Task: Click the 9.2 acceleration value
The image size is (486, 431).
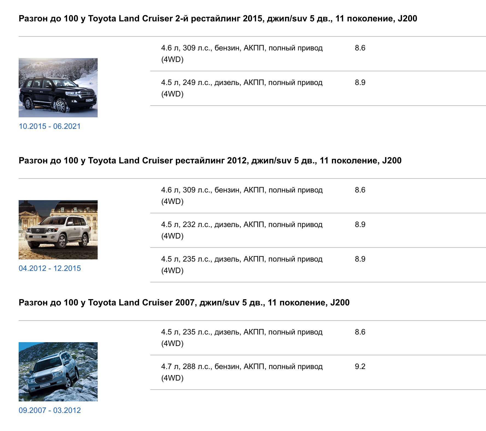Action: [x=360, y=367]
